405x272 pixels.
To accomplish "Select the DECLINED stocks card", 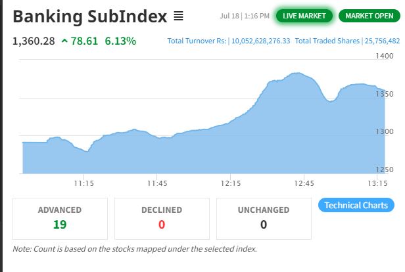I will (162, 217).
